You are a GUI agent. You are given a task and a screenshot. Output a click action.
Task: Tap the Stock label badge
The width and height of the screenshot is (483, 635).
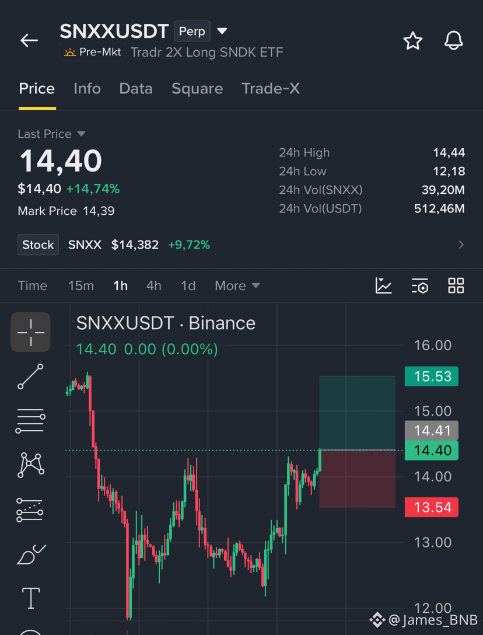click(x=38, y=245)
